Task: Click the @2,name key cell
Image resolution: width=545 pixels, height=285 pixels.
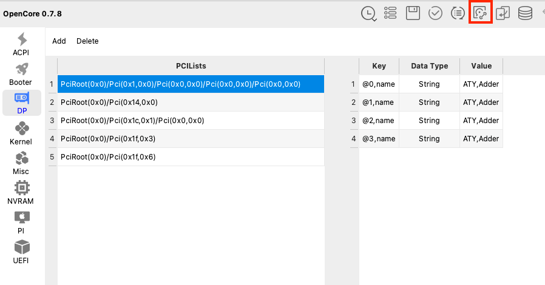Action: click(x=379, y=121)
